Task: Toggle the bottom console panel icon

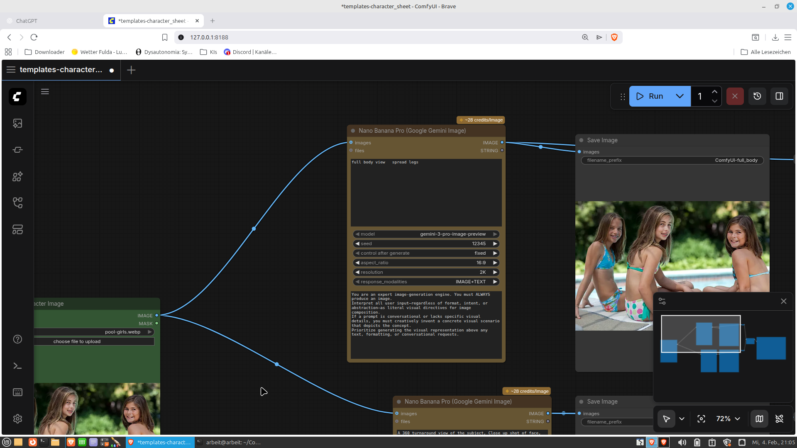Action: pyautogui.click(x=17, y=366)
